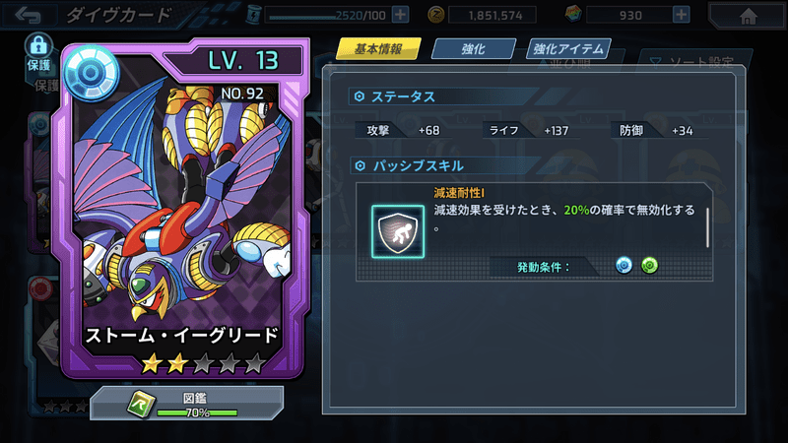Tap the blue card-type emblem on the card
The width and height of the screenshot is (788, 443).
[x=91, y=73]
